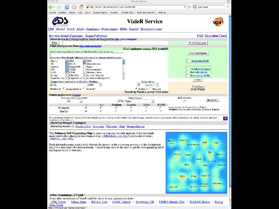Tick the Show column UCDs checkbox
Image resolution: width=279 pixels, height=209 pixels.
[187, 75]
